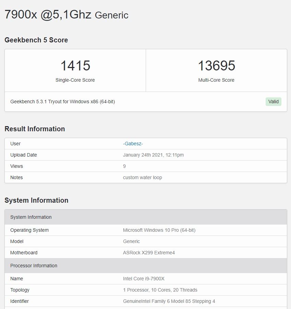The image size is (291, 309).
Task: Click the Processor Information table header row
Action: coord(146,266)
